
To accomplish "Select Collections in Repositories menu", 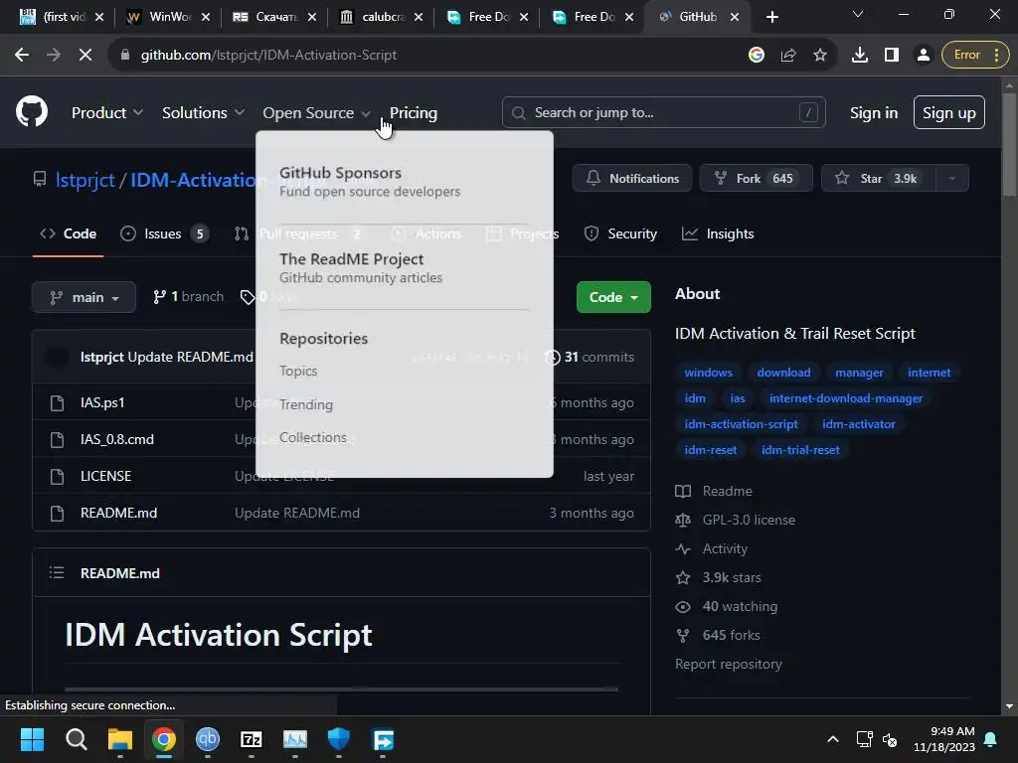I will click(x=313, y=438).
